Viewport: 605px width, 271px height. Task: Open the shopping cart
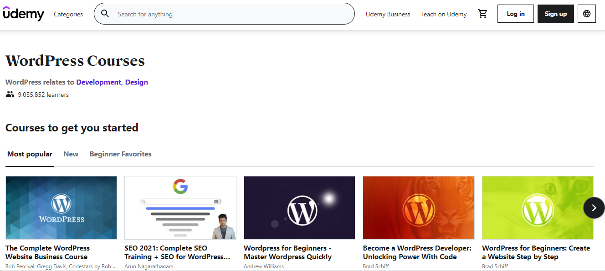482,14
